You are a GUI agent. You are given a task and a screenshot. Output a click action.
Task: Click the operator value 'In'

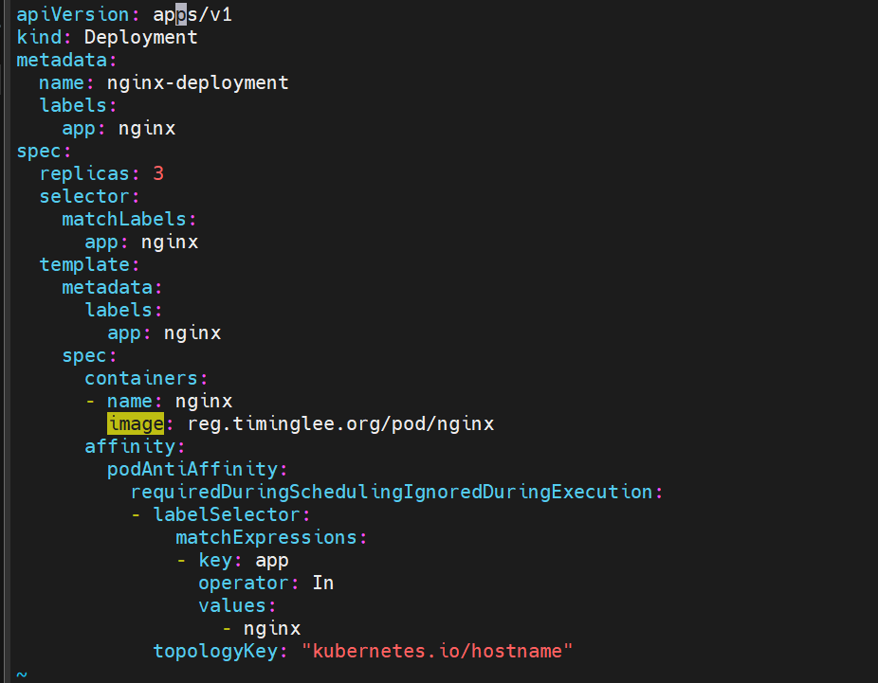(323, 584)
